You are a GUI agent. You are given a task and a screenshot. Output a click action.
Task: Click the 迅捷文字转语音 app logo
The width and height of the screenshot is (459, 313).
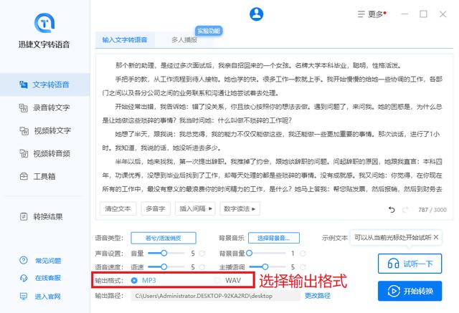pos(44,23)
